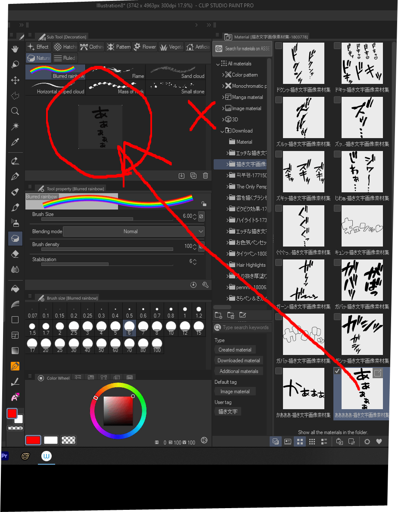
Task: Select the Pen nib tool
Action: coord(15,176)
